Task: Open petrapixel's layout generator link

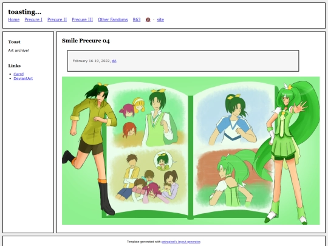Action: coord(181,242)
